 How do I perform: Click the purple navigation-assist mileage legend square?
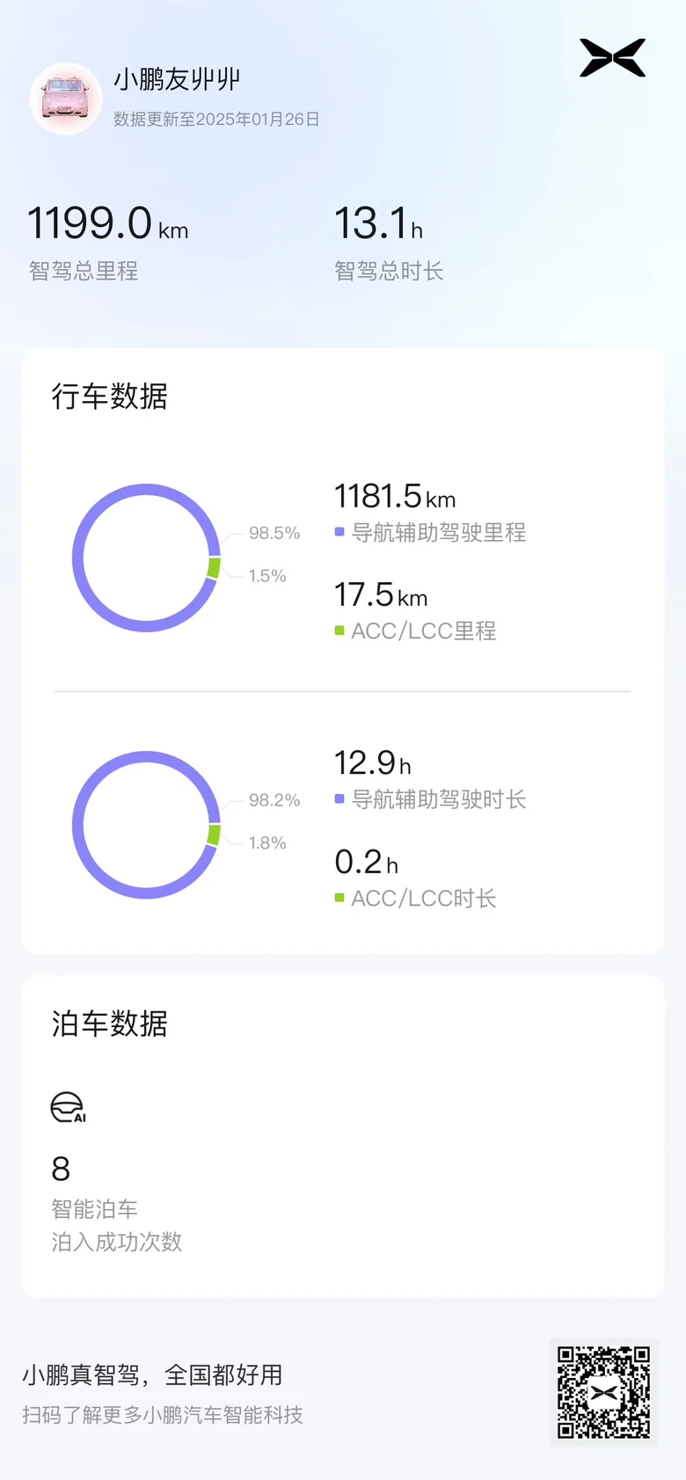339,531
